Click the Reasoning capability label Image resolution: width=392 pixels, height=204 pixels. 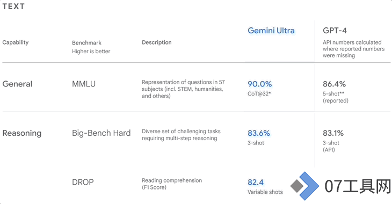(x=22, y=133)
